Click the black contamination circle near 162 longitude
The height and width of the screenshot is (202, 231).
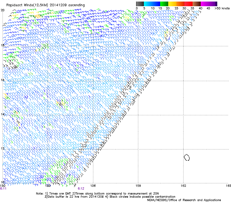[x=187, y=157]
